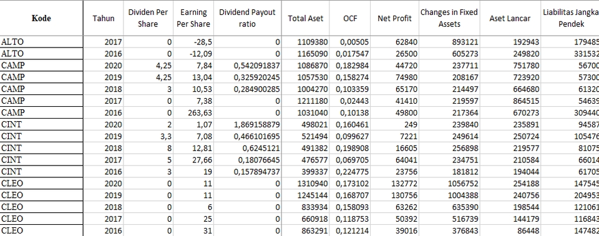Click net profit value 7221
This screenshot has width=599, height=236.
tap(394, 136)
